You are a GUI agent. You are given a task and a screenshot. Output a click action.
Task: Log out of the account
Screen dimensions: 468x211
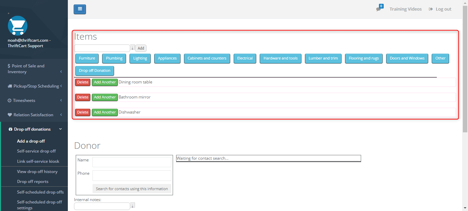[440, 9]
